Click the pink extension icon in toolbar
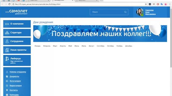 166,4
